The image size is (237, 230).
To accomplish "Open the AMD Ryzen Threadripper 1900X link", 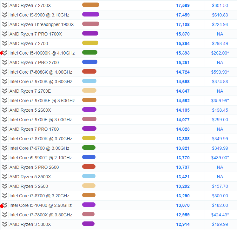I will [42, 24].
